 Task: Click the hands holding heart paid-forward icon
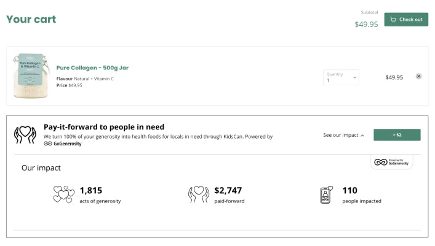pyautogui.click(x=198, y=194)
